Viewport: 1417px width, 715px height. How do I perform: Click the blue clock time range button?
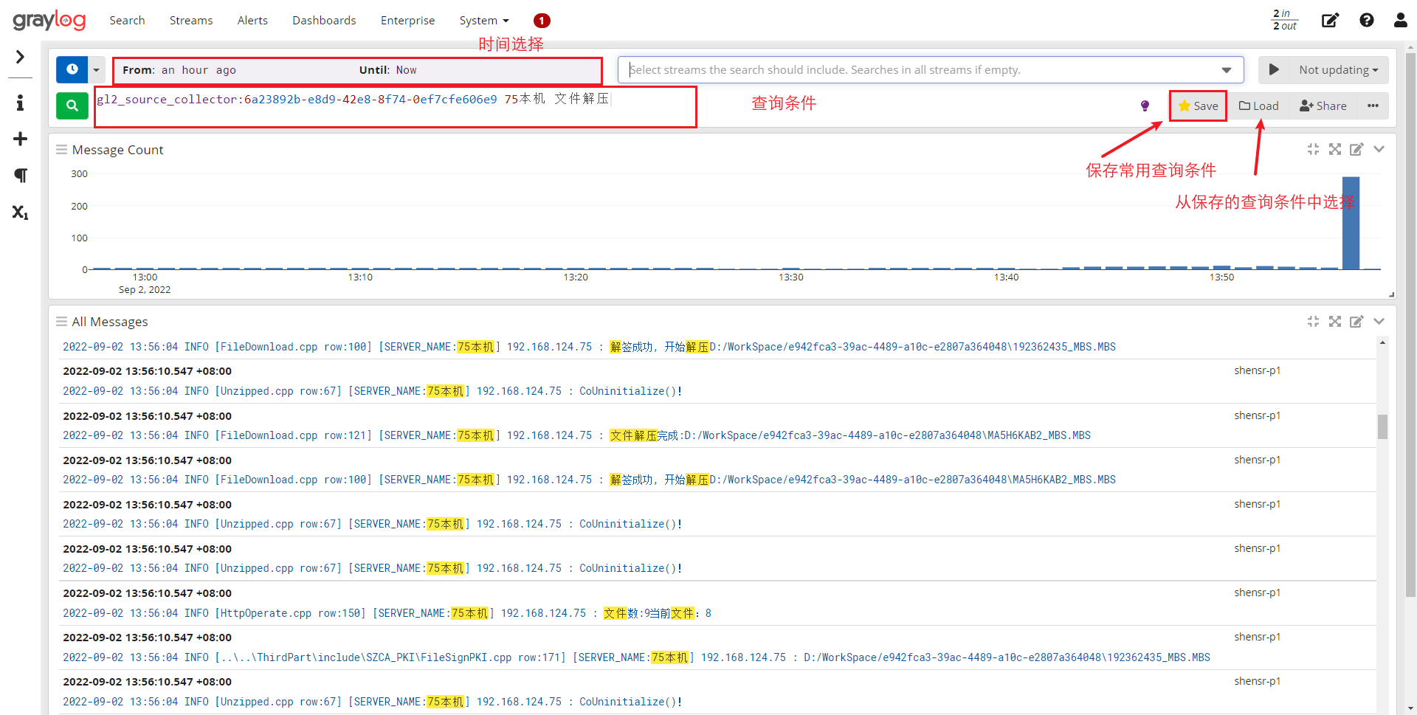click(x=72, y=69)
